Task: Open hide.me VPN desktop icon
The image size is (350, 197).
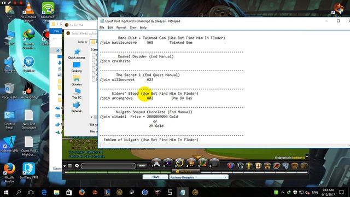Action: click(9, 144)
